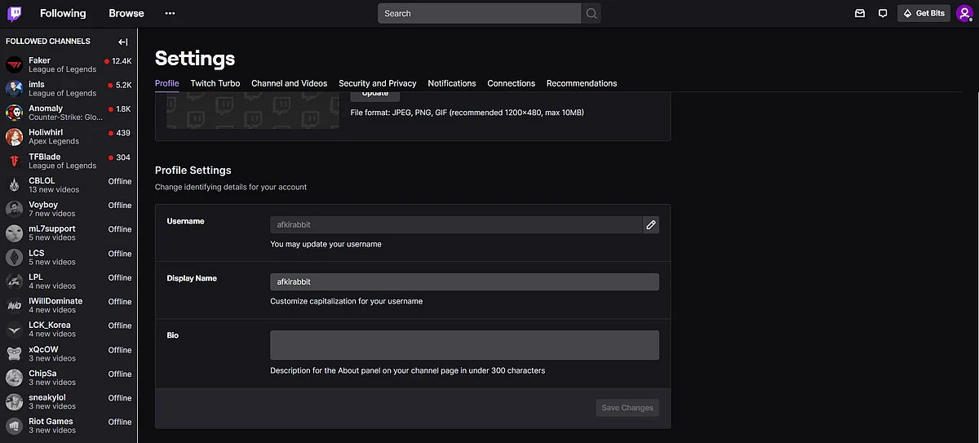Click the LCK_Korea channel name

[50, 325]
